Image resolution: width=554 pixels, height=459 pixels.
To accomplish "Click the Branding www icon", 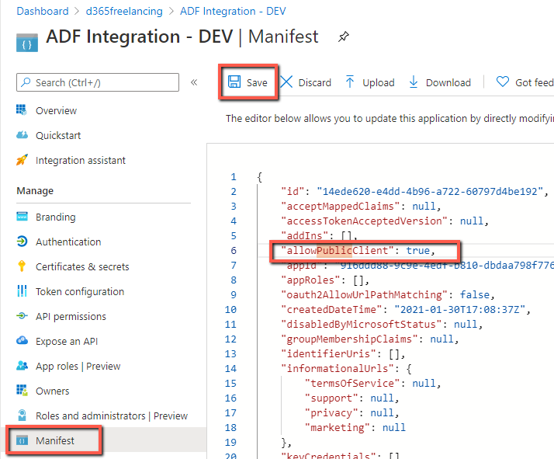I will pos(22,217).
